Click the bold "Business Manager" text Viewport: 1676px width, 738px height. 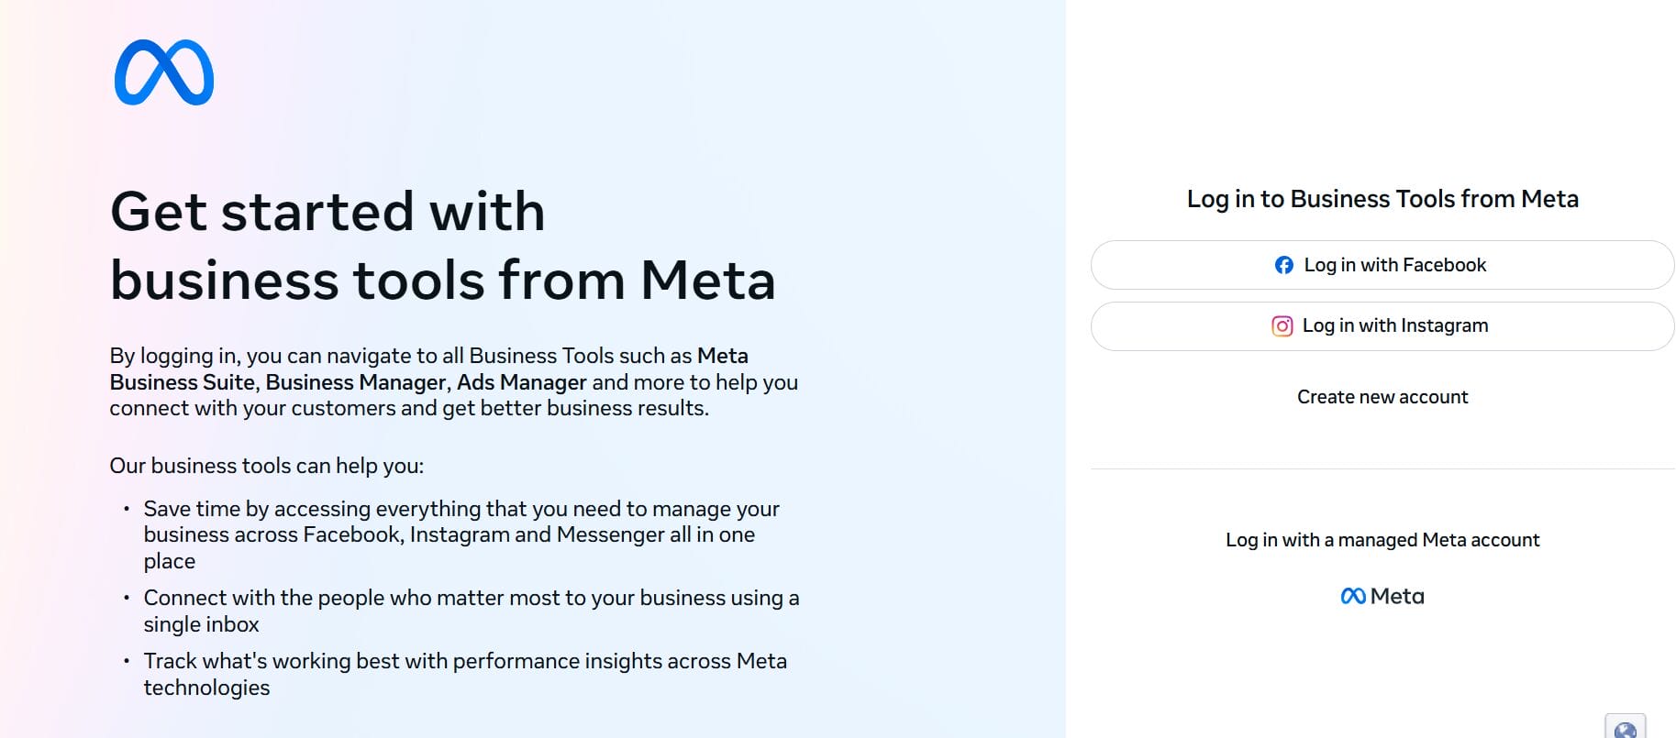tap(355, 382)
